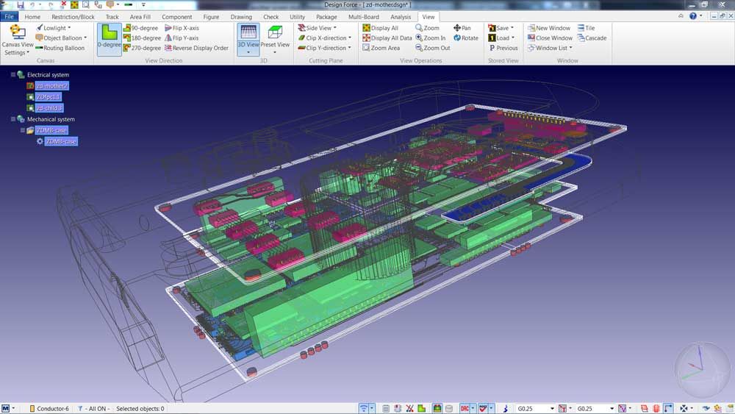Switch to the Utility tab
The image size is (735, 414).
tap(297, 16)
